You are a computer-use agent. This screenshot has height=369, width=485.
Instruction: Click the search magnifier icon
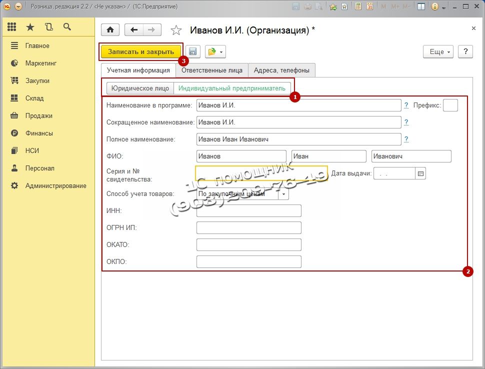tap(67, 27)
